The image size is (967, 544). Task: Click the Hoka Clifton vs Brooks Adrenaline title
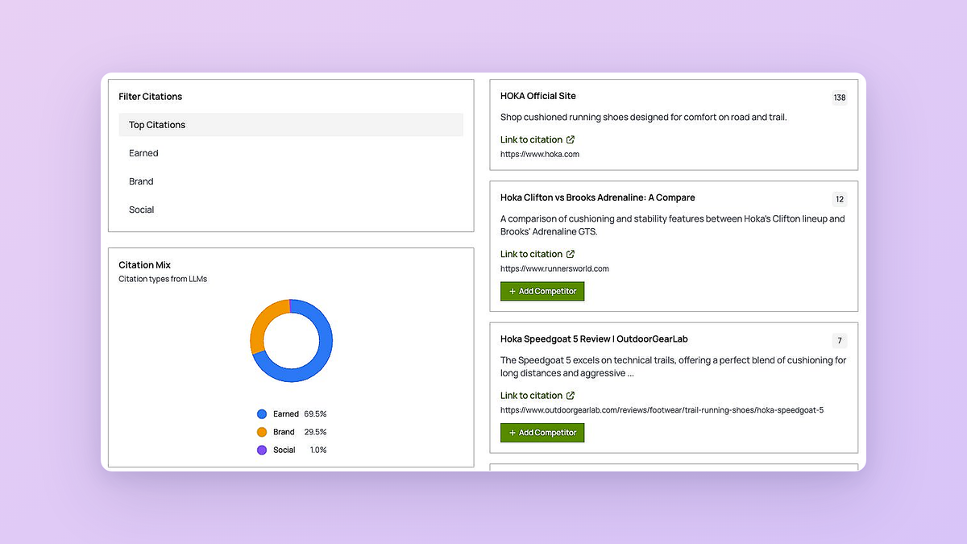pyautogui.click(x=597, y=197)
